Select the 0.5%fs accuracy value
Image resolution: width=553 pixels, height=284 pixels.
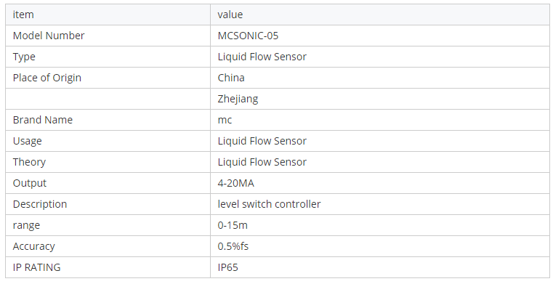point(233,246)
